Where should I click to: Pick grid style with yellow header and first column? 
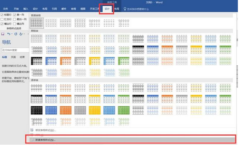click(95, 61)
